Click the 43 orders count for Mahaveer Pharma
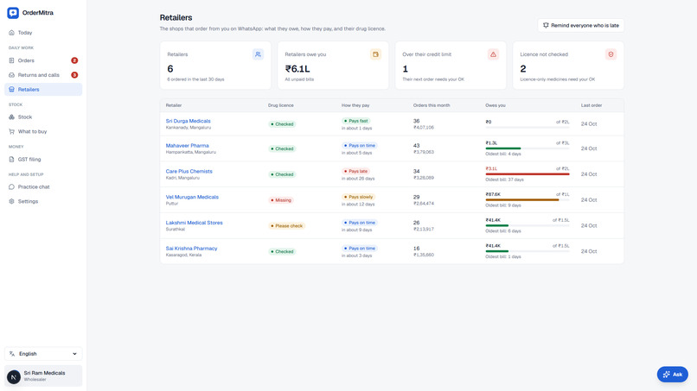Image resolution: width=697 pixels, height=391 pixels. 417,146
